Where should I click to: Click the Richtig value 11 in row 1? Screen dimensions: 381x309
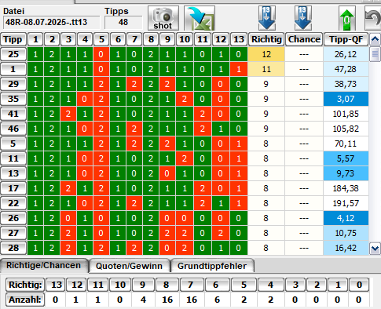[266, 69]
